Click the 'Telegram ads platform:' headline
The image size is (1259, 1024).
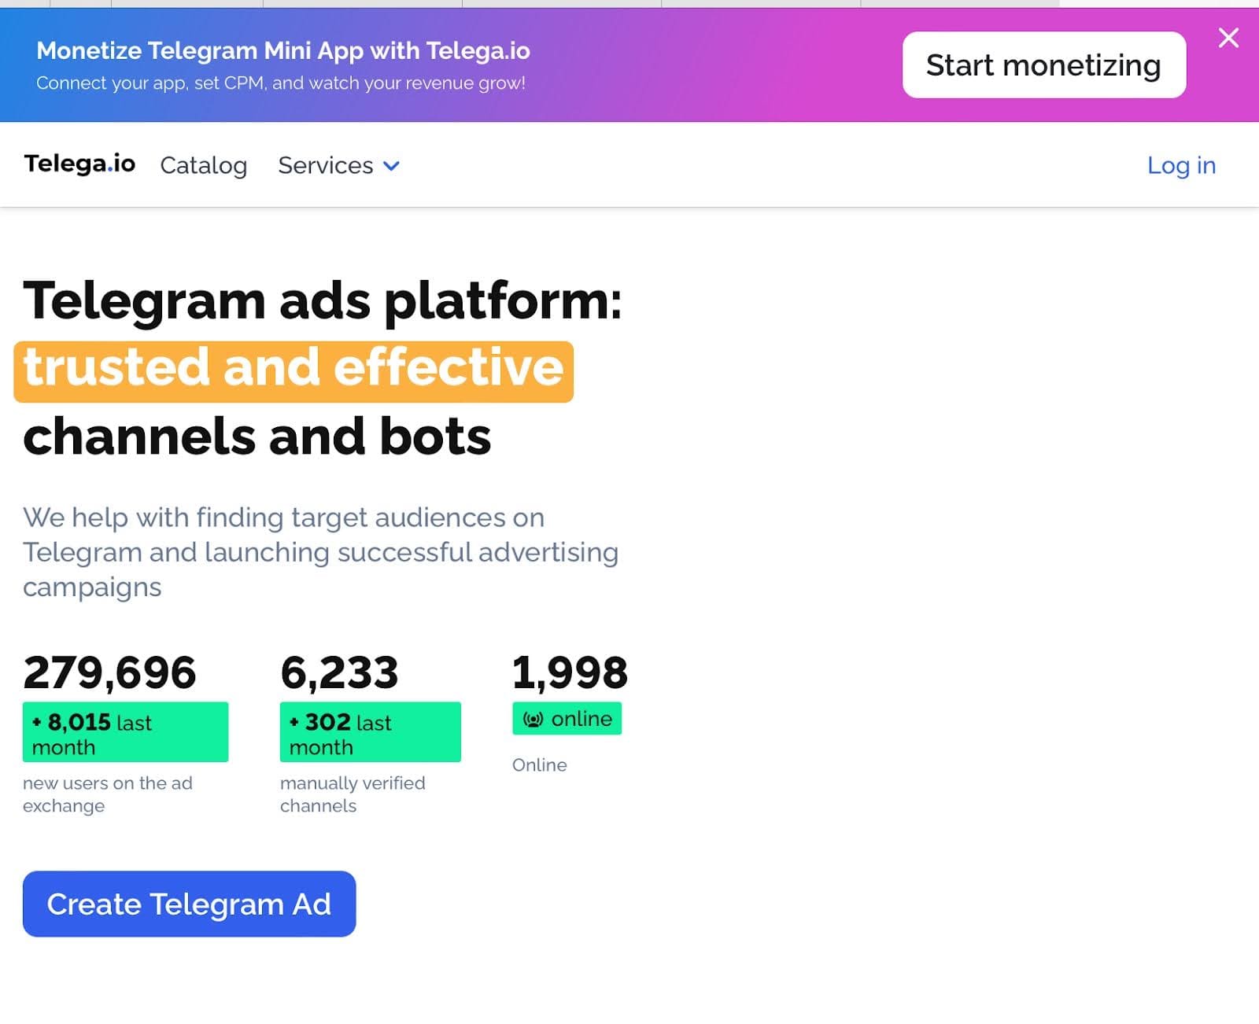tap(323, 300)
